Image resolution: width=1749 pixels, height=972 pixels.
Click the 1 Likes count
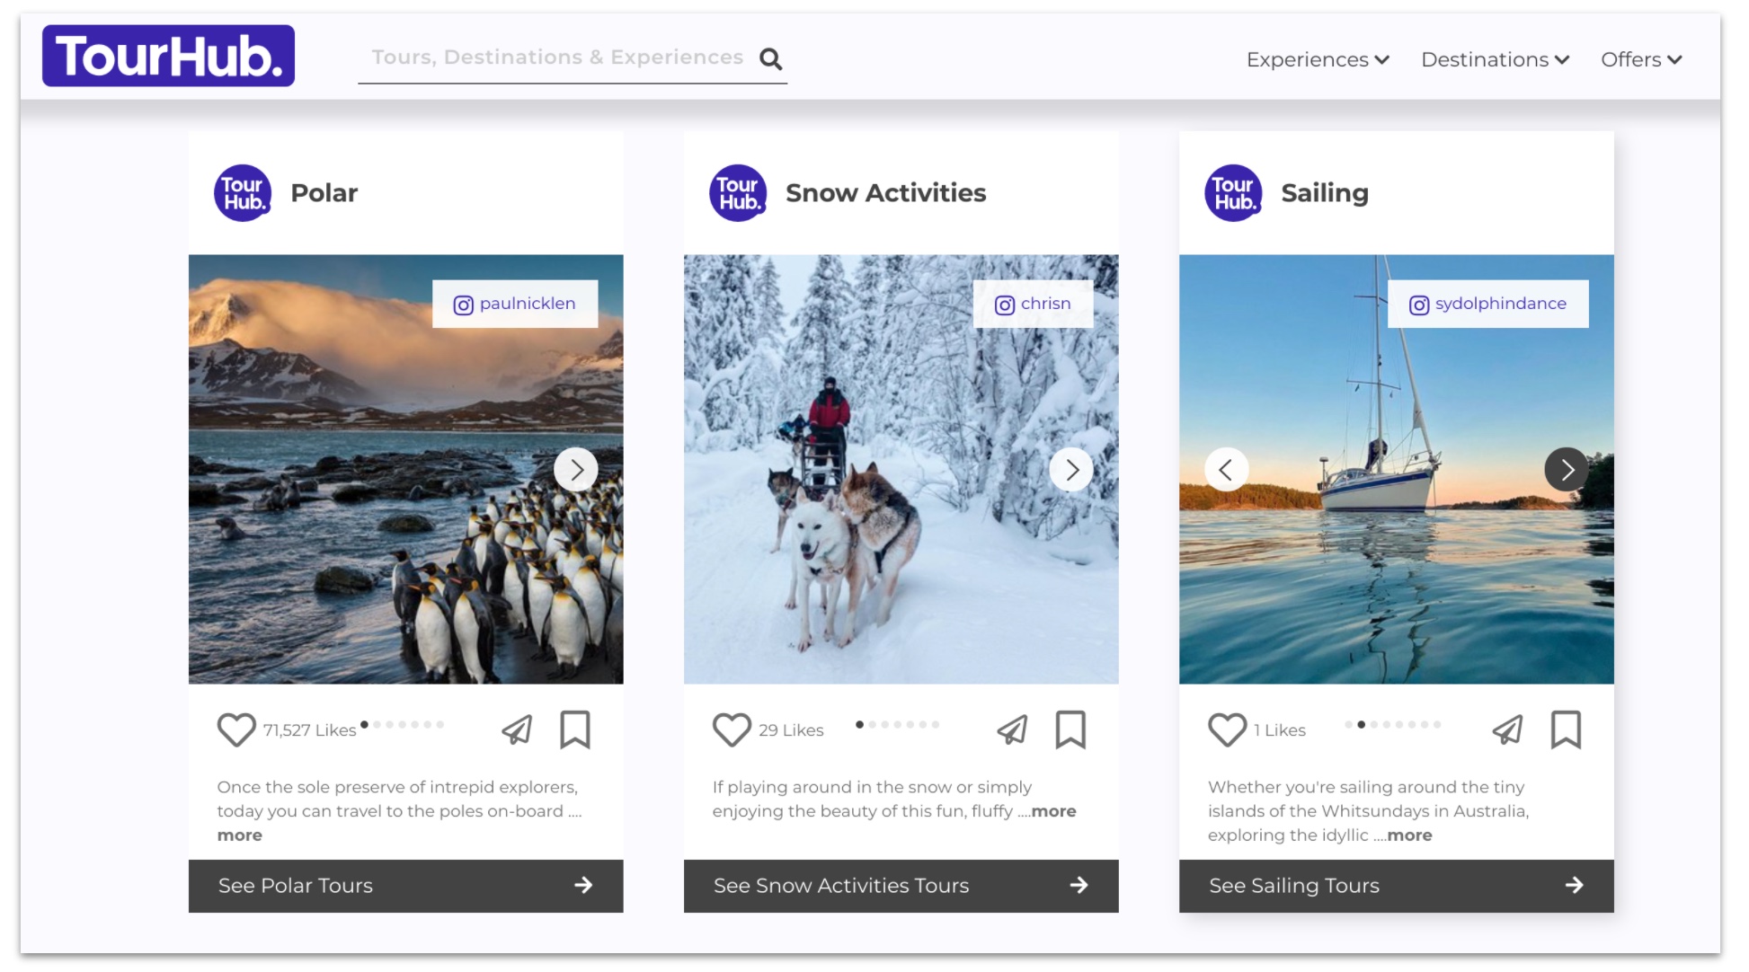click(x=1280, y=730)
